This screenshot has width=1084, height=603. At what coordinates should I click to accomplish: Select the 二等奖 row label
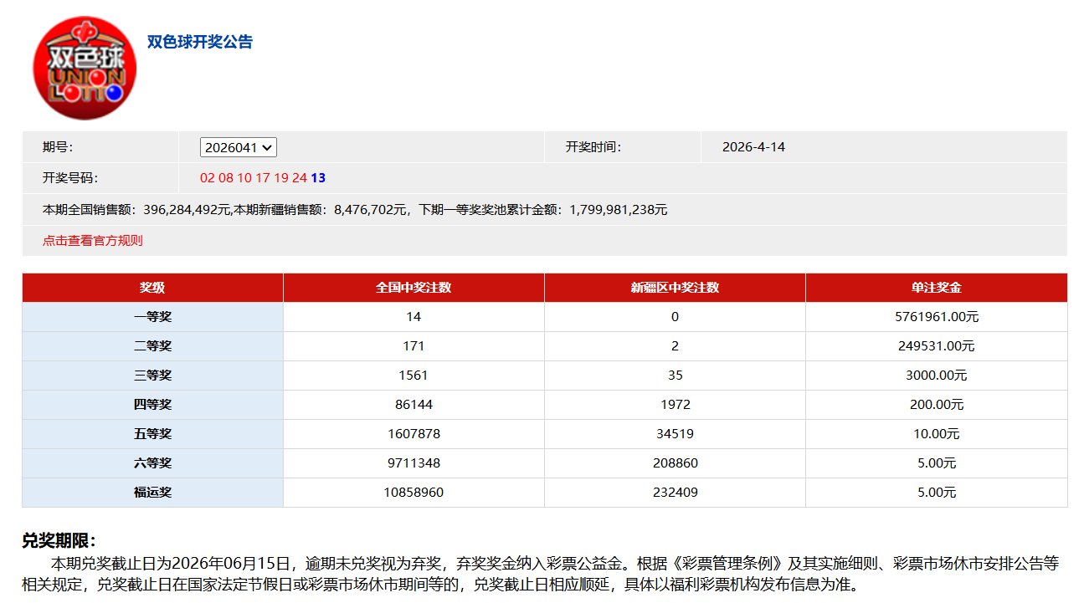[152, 346]
